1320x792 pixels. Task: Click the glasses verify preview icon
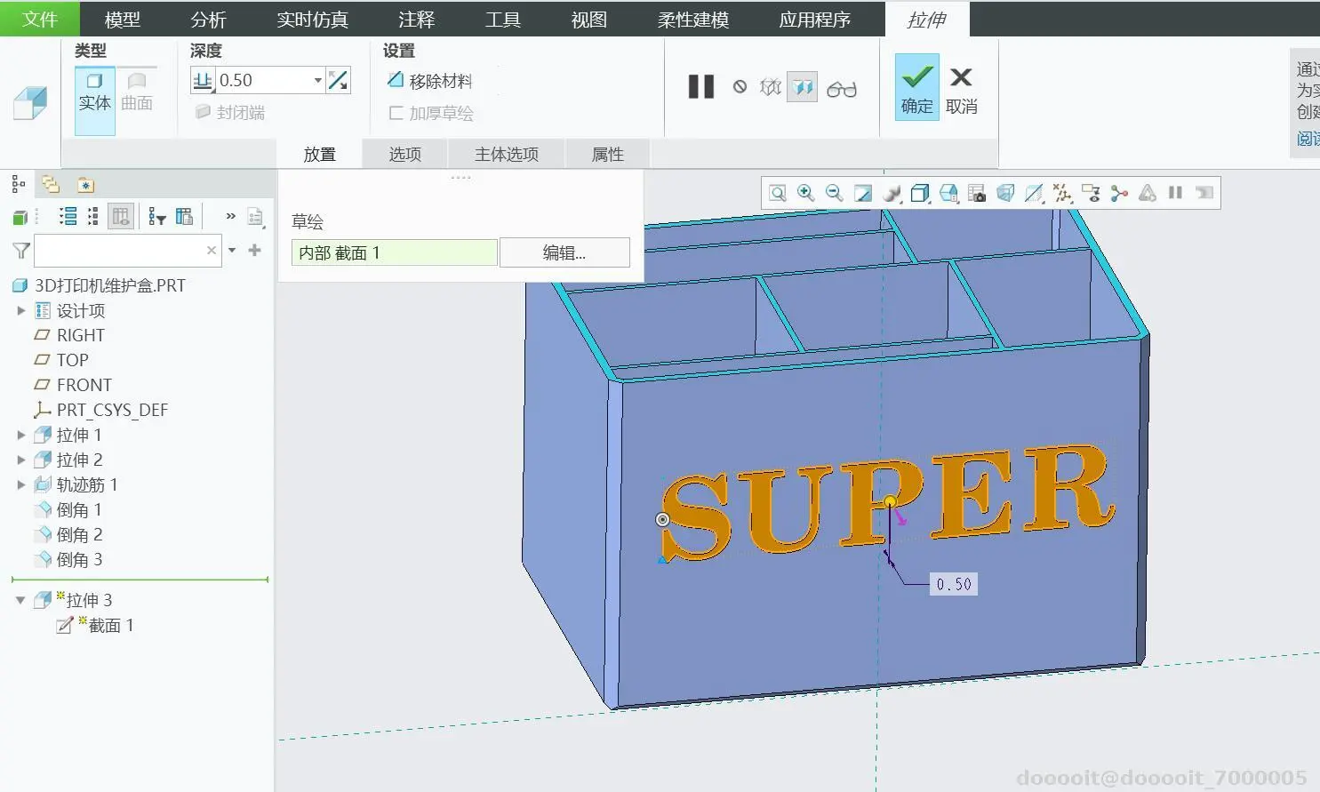click(841, 88)
